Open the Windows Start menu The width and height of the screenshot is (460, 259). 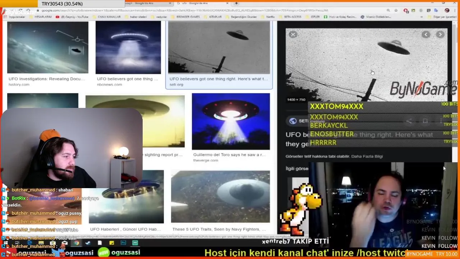click(x=5, y=243)
